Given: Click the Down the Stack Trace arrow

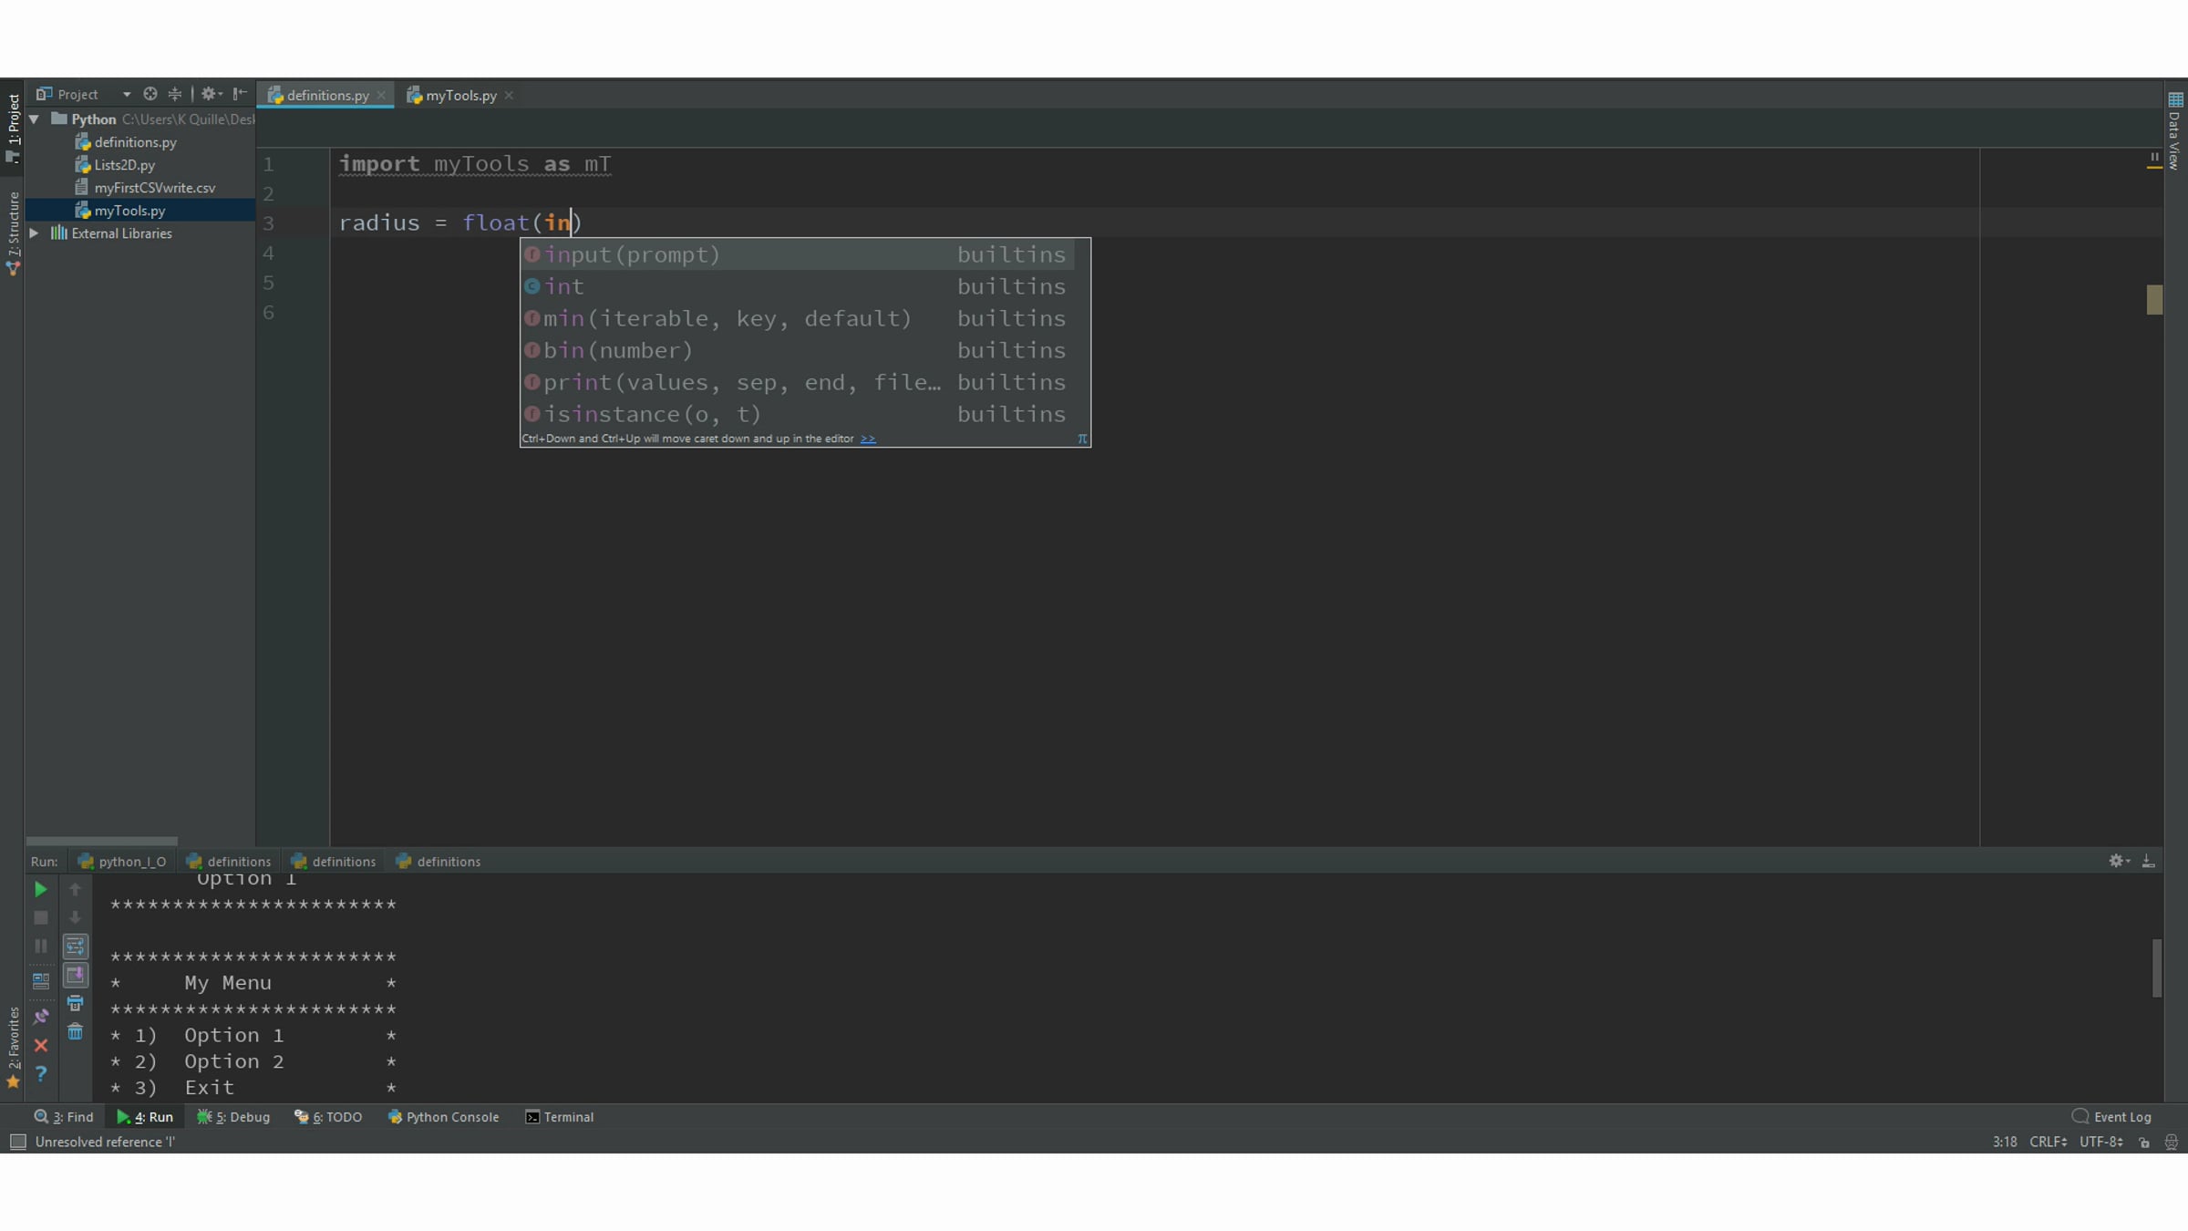Looking at the screenshot, I should (75, 918).
